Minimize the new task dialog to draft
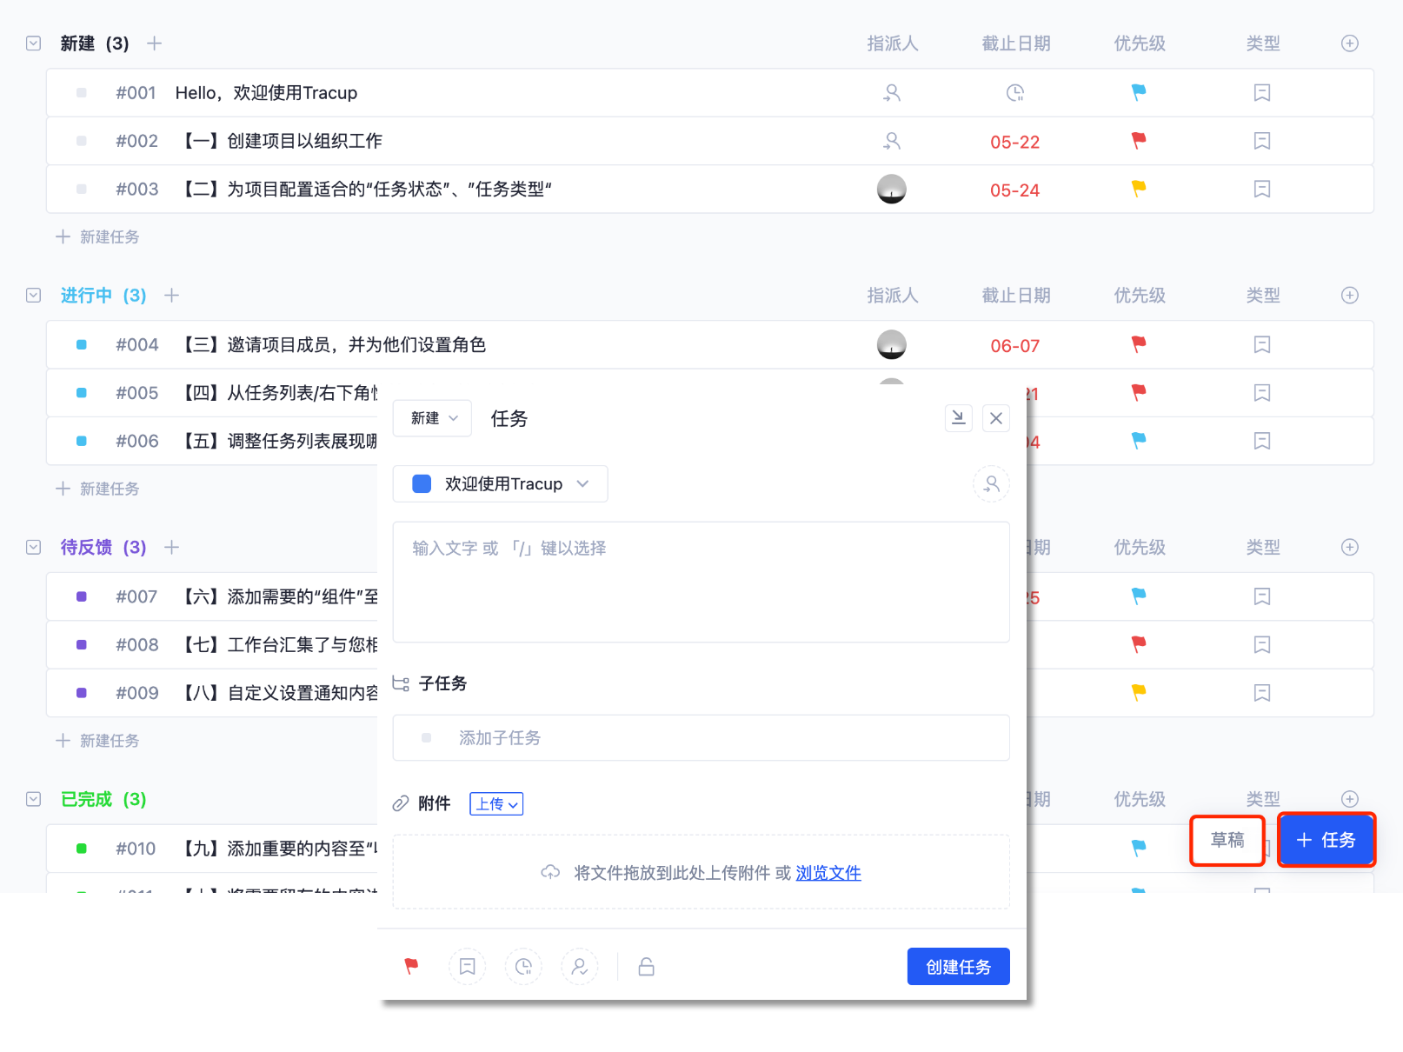 coord(958,418)
